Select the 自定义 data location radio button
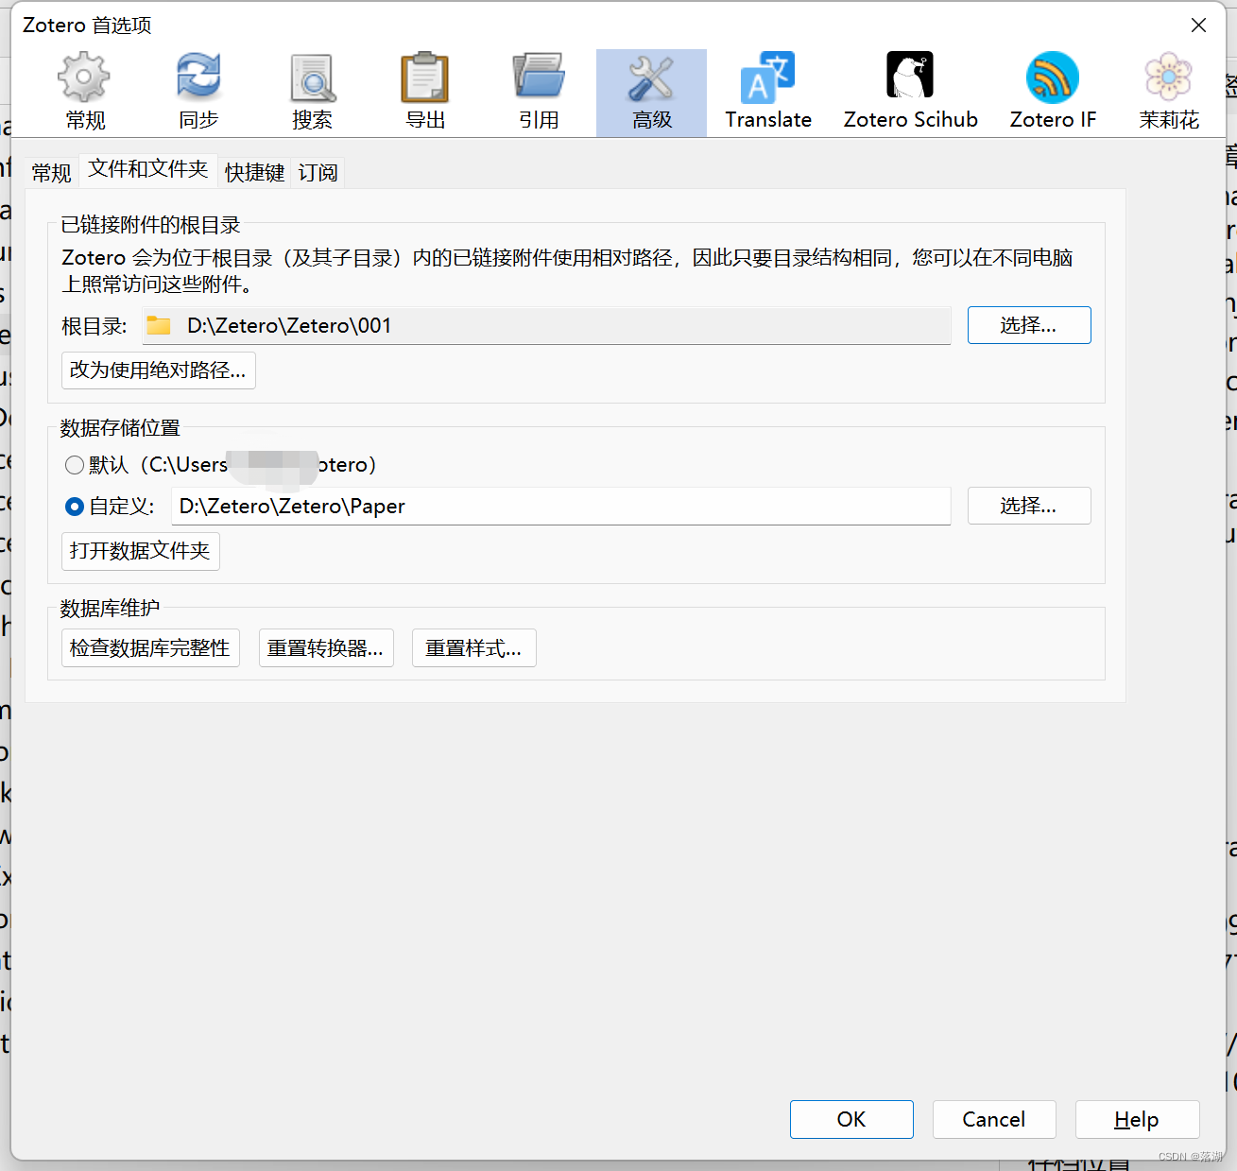Image resolution: width=1237 pixels, height=1171 pixels. [x=75, y=507]
